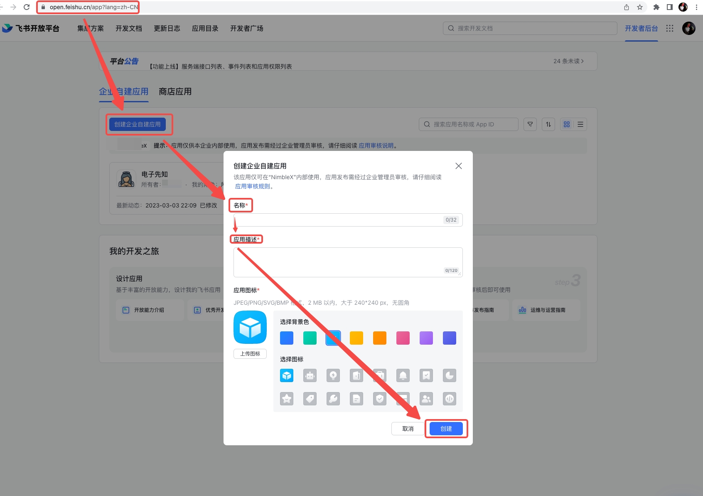Choose the people group app icon

pos(426,399)
